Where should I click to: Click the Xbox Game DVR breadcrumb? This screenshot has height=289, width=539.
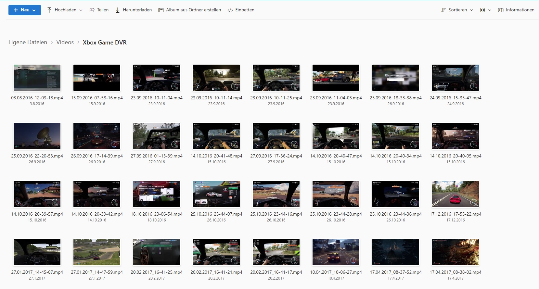[x=105, y=43]
